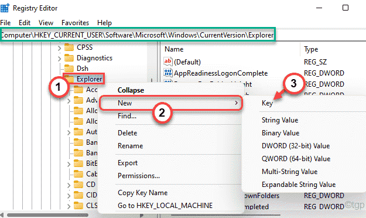Click the Diagnostics folder icon

(69, 58)
